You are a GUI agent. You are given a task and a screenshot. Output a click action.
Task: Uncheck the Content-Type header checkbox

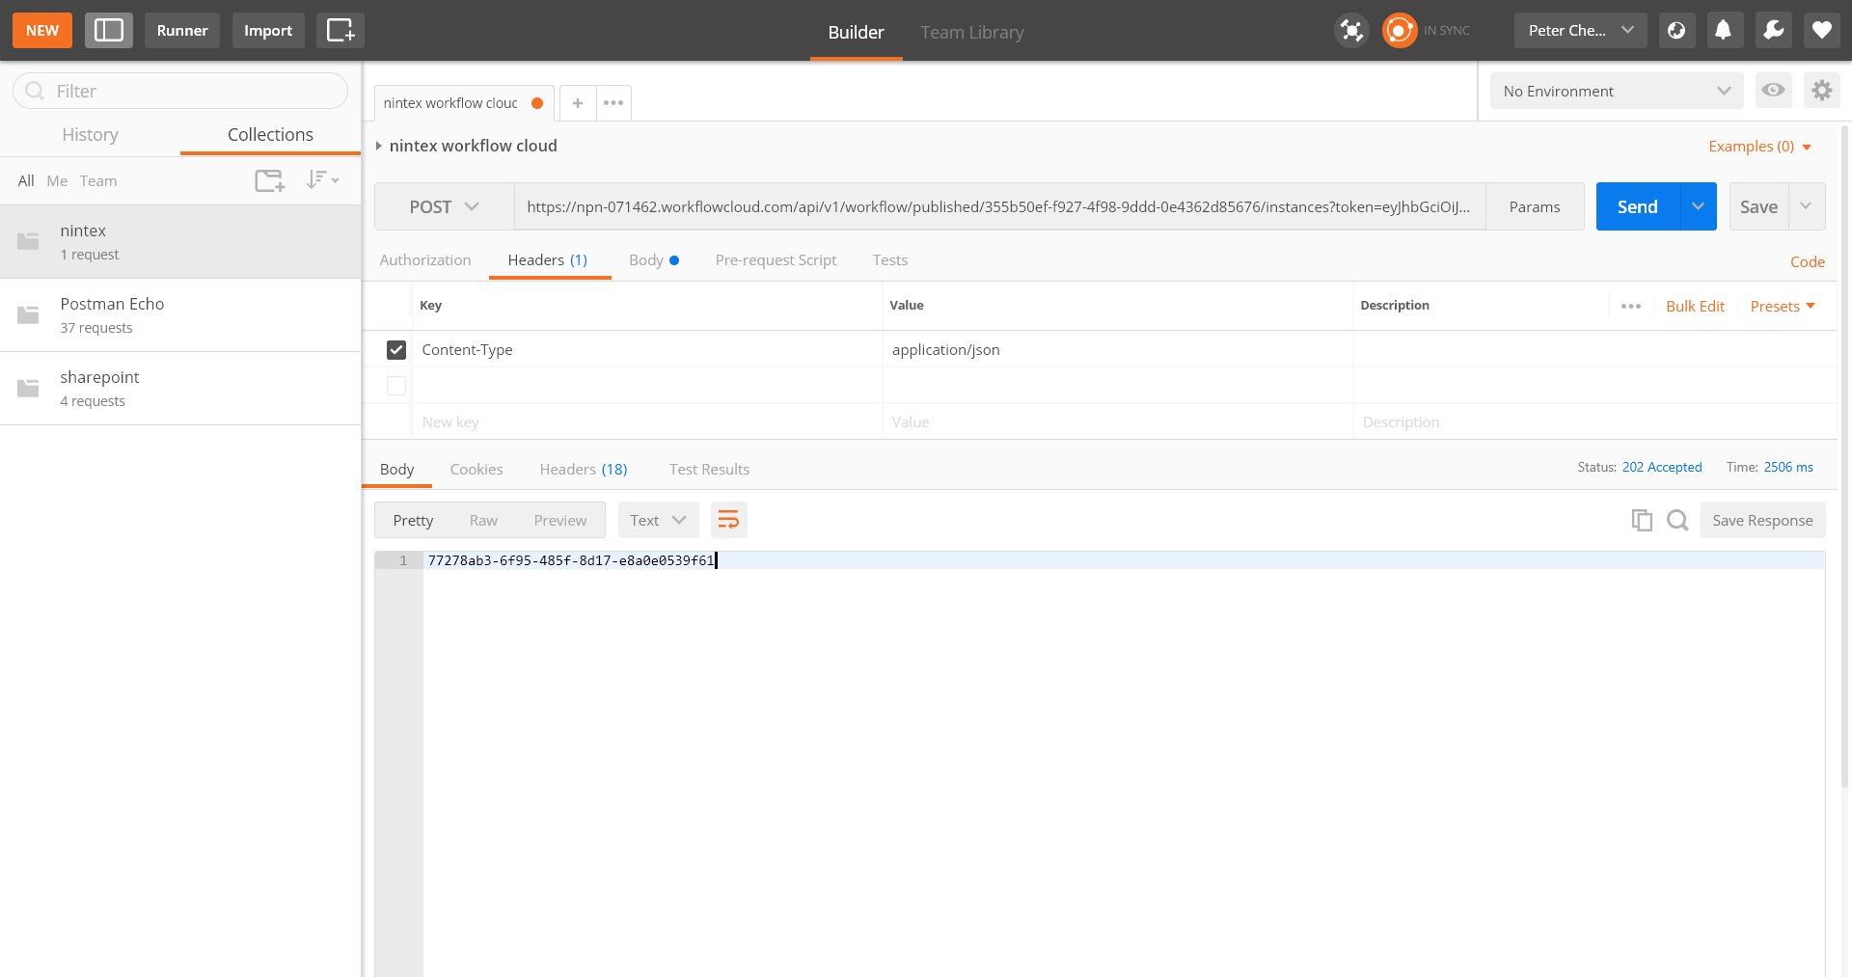tap(396, 350)
